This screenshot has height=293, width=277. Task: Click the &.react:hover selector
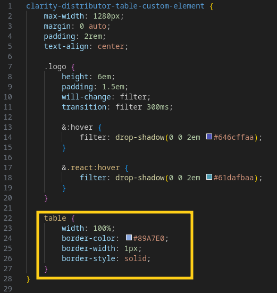point(90,168)
